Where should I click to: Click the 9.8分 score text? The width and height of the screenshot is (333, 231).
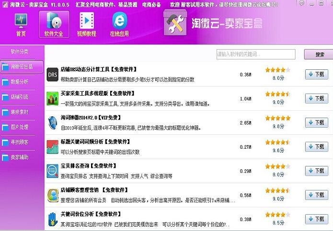pos(278,126)
